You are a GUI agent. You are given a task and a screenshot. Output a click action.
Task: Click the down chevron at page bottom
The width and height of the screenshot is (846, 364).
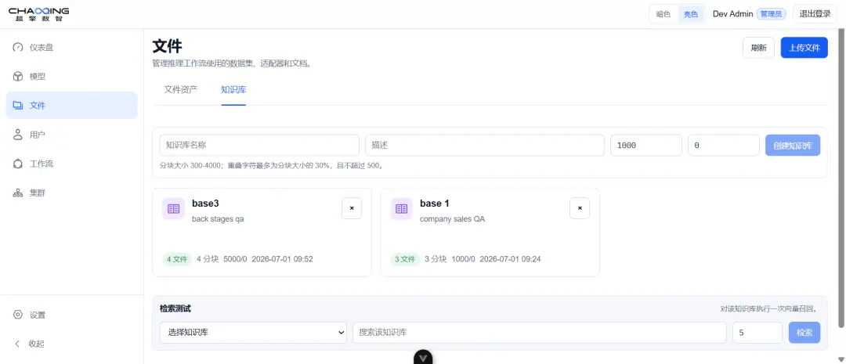point(423,357)
